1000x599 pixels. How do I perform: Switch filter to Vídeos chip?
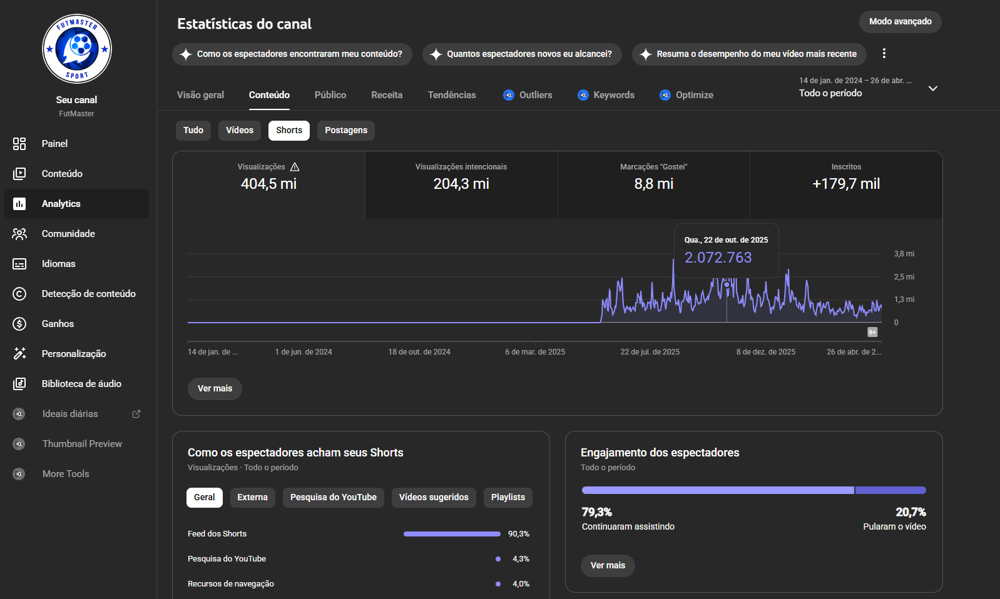pyautogui.click(x=239, y=131)
